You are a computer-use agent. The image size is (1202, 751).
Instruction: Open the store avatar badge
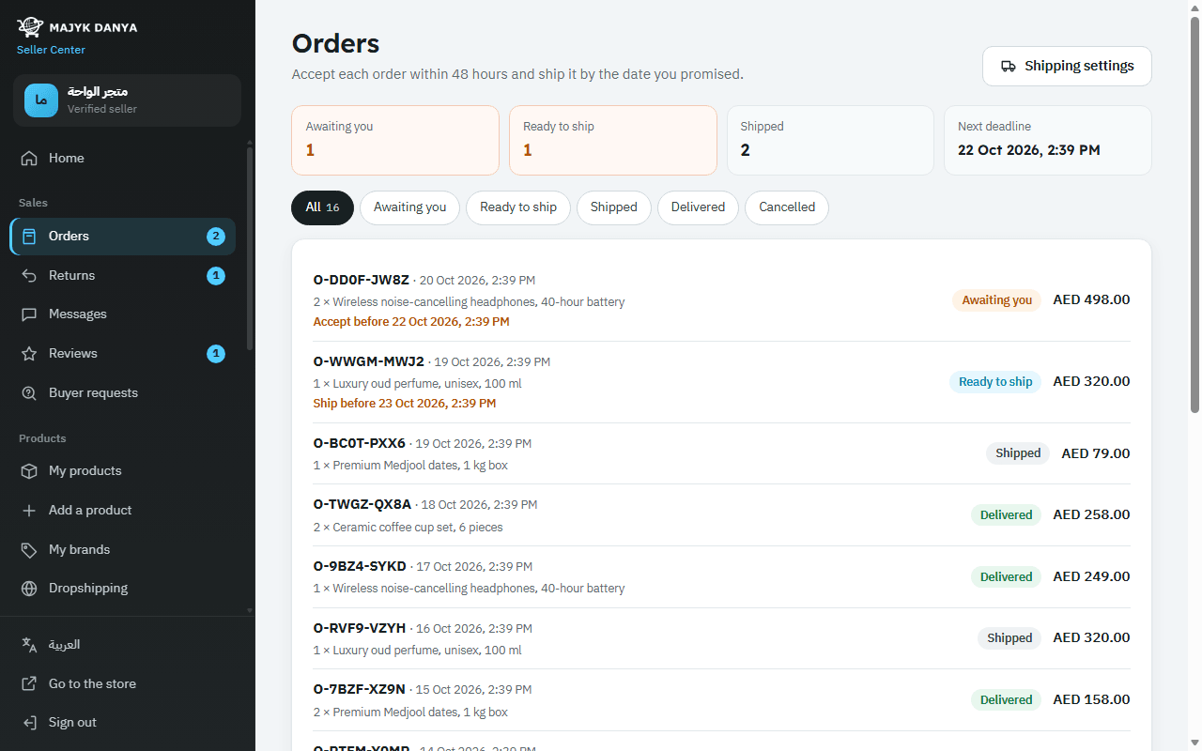pyautogui.click(x=41, y=100)
